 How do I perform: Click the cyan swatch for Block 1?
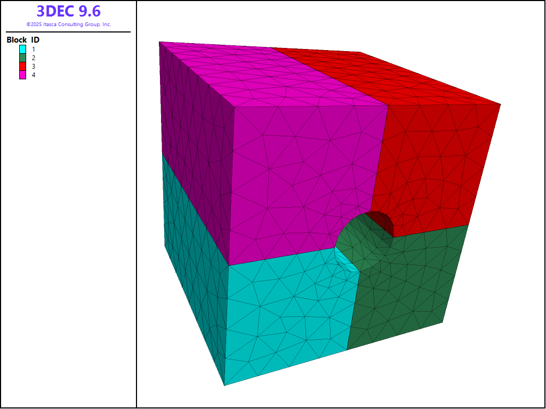pyautogui.click(x=23, y=49)
